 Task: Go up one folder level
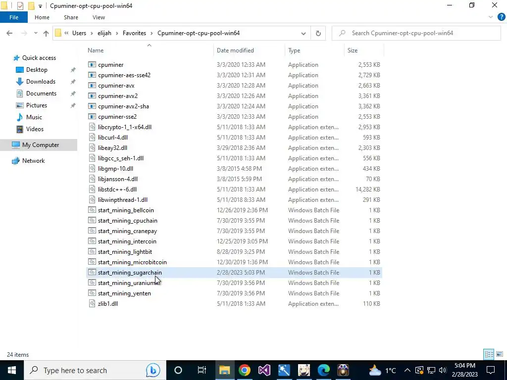click(46, 33)
